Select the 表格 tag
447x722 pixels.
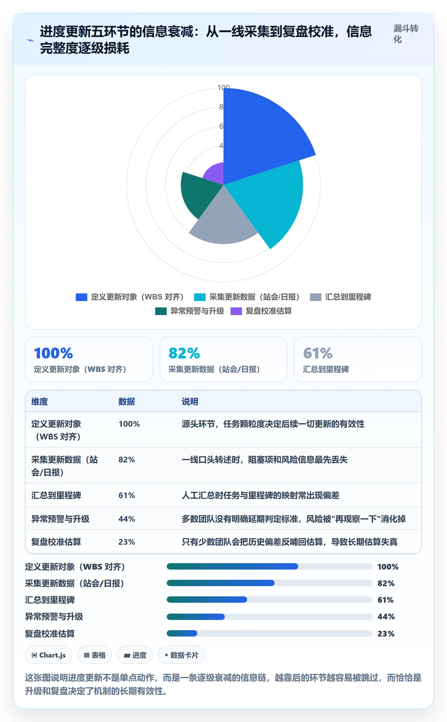tap(95, 655)
